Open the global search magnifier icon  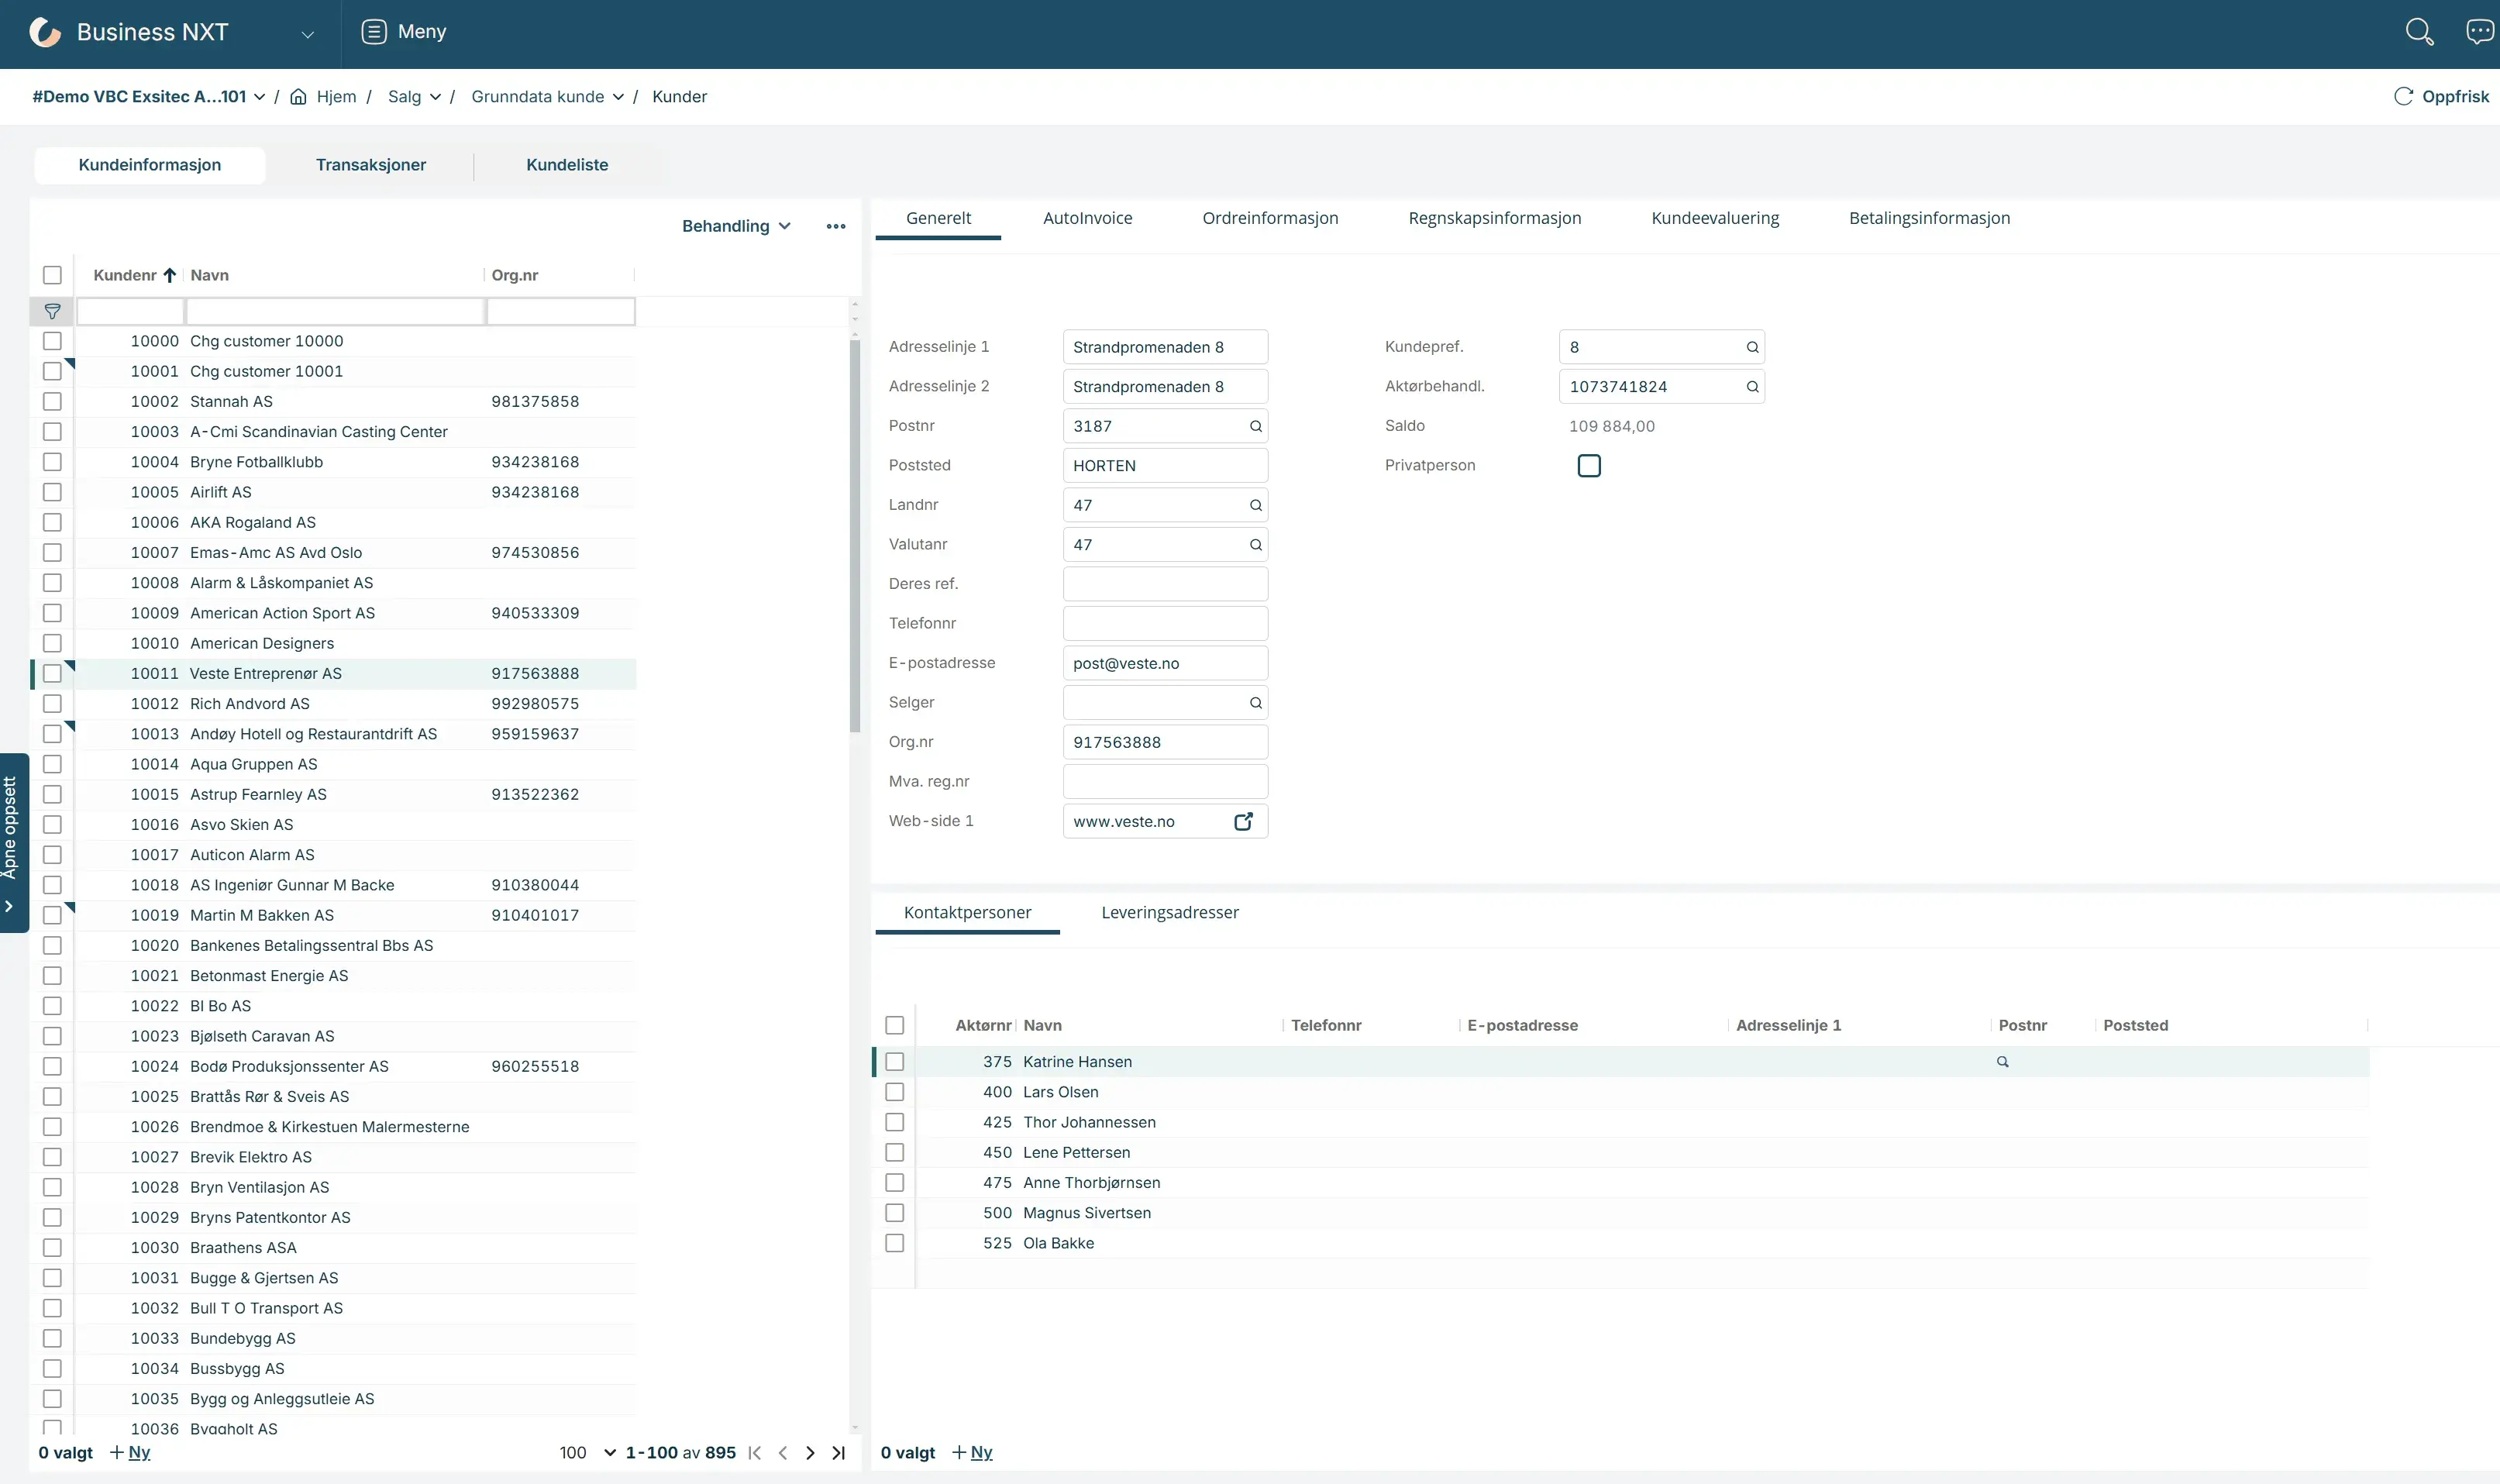tap(2418, 32)
